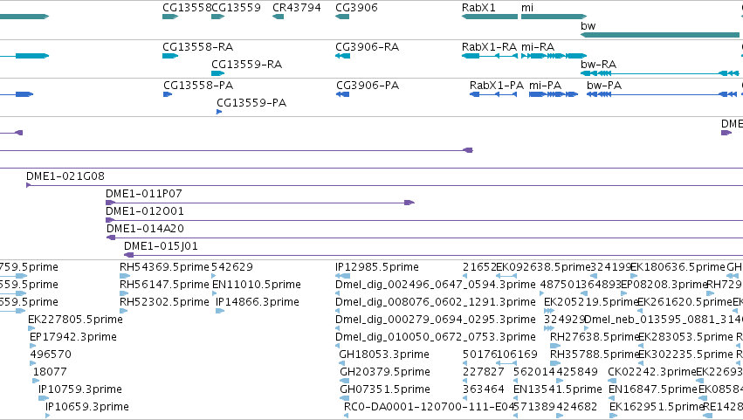Image resolution: width=743 pixels, height=420 pixels.
Task: Select the CK02242.3prime EST label
Action: pos(652,373)
